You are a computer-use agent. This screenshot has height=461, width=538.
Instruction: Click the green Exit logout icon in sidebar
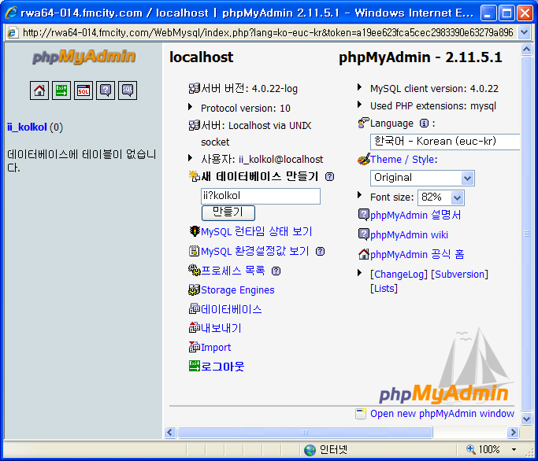coord(61,90)
